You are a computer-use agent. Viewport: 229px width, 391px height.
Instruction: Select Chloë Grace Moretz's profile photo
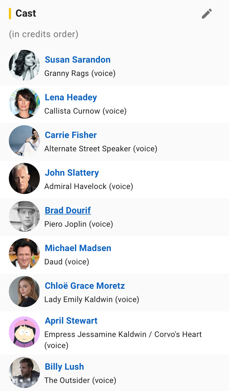click(x=24, y=292)
